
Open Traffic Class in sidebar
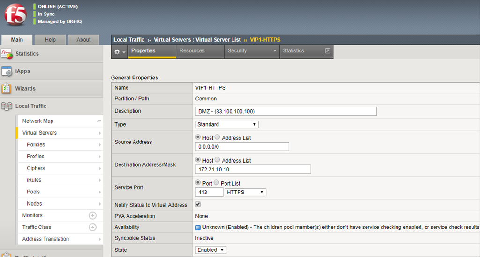tap(37, 228)
